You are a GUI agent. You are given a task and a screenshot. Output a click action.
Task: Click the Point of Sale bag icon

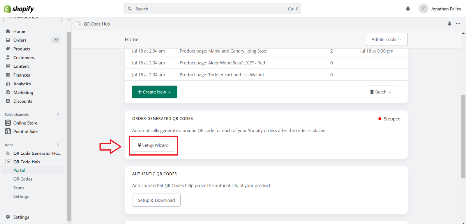[x=8, y=131]
